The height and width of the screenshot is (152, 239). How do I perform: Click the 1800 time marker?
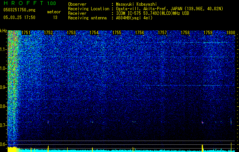(231, 33)
